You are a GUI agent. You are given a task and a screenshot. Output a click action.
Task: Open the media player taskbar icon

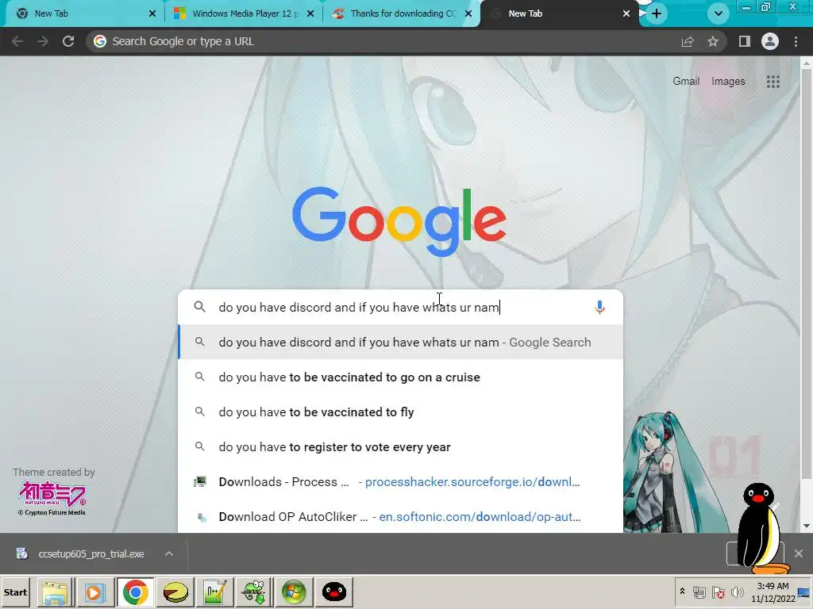[95, 592]
